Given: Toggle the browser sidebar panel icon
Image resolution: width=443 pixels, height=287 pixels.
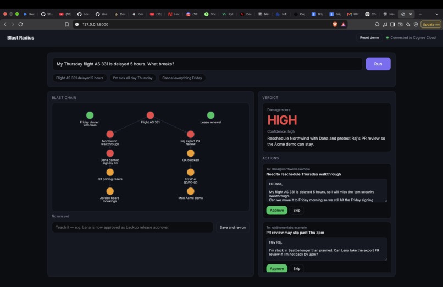Looking at the screenshot, I should coord(392,24).
